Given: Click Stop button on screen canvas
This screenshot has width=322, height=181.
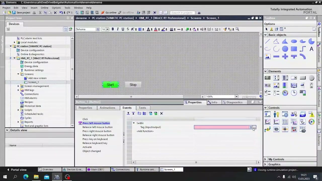Looking at the screenshot, I should pos(133,85).
